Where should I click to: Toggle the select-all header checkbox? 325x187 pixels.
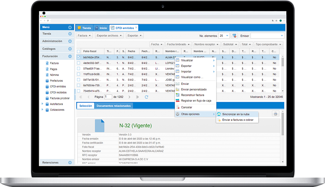[78, 52]
